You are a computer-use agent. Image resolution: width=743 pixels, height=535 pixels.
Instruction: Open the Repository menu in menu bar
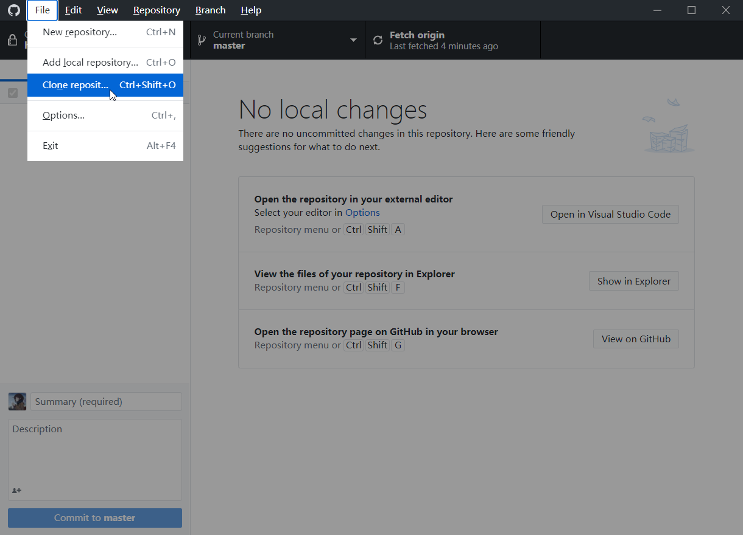[157, 10]
